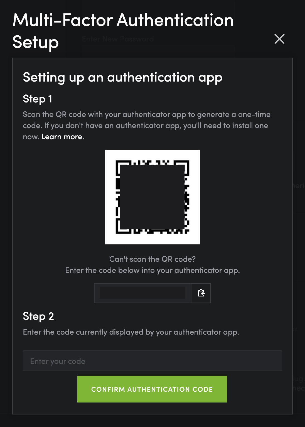Click the QR code image
305x427 pixels.
click(152, 197)
